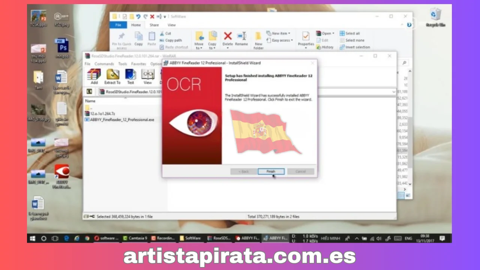Open the Commands menu in WinRAR

pyautogui.click(x=104, y=64)
